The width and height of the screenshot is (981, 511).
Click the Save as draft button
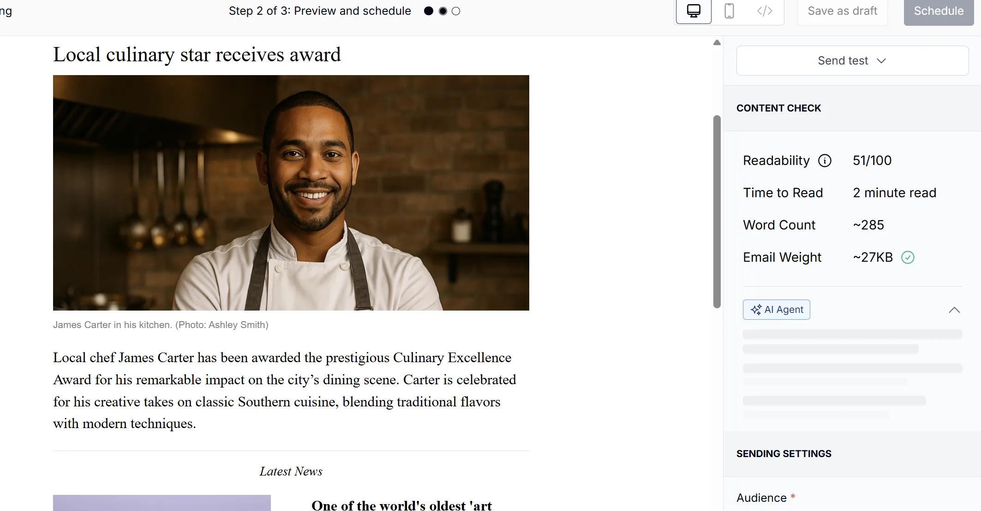[x=843, y=11]
